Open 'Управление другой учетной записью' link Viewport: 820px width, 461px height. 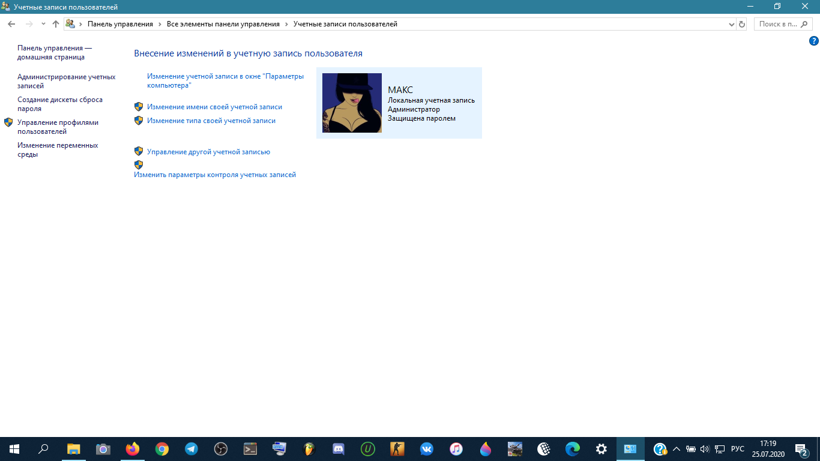pos(208,152)
